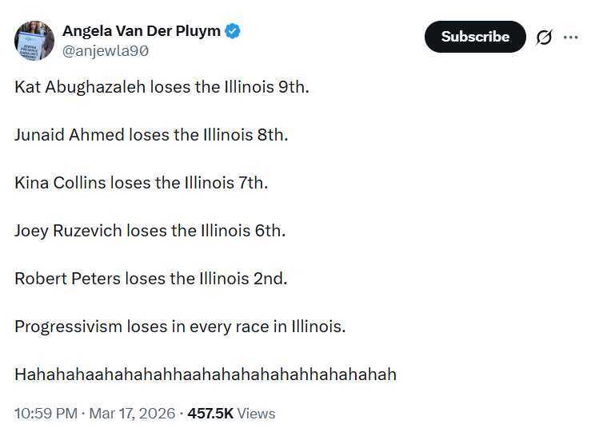The image size is (595, 436).
Task: Open Angela Van Der Pluym's profile picture
Action: pos(34,40)
